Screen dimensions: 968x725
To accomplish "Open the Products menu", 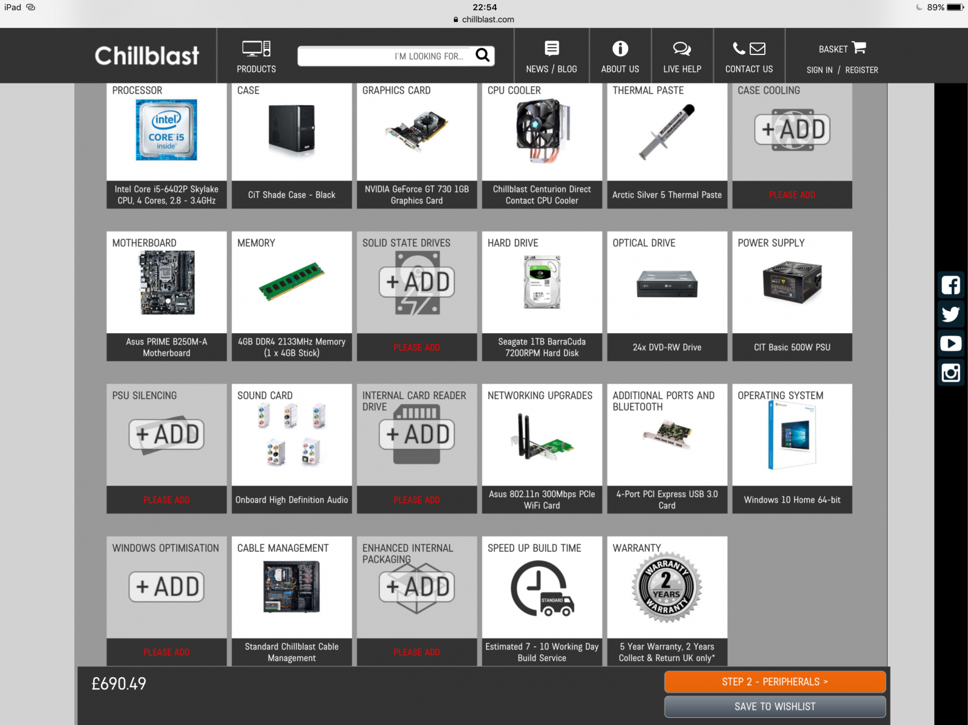I will click(256, 56).
